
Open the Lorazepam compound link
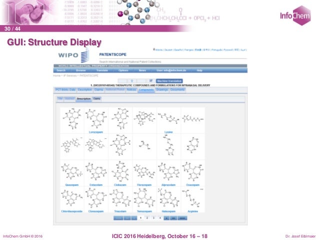click(96, 132)
